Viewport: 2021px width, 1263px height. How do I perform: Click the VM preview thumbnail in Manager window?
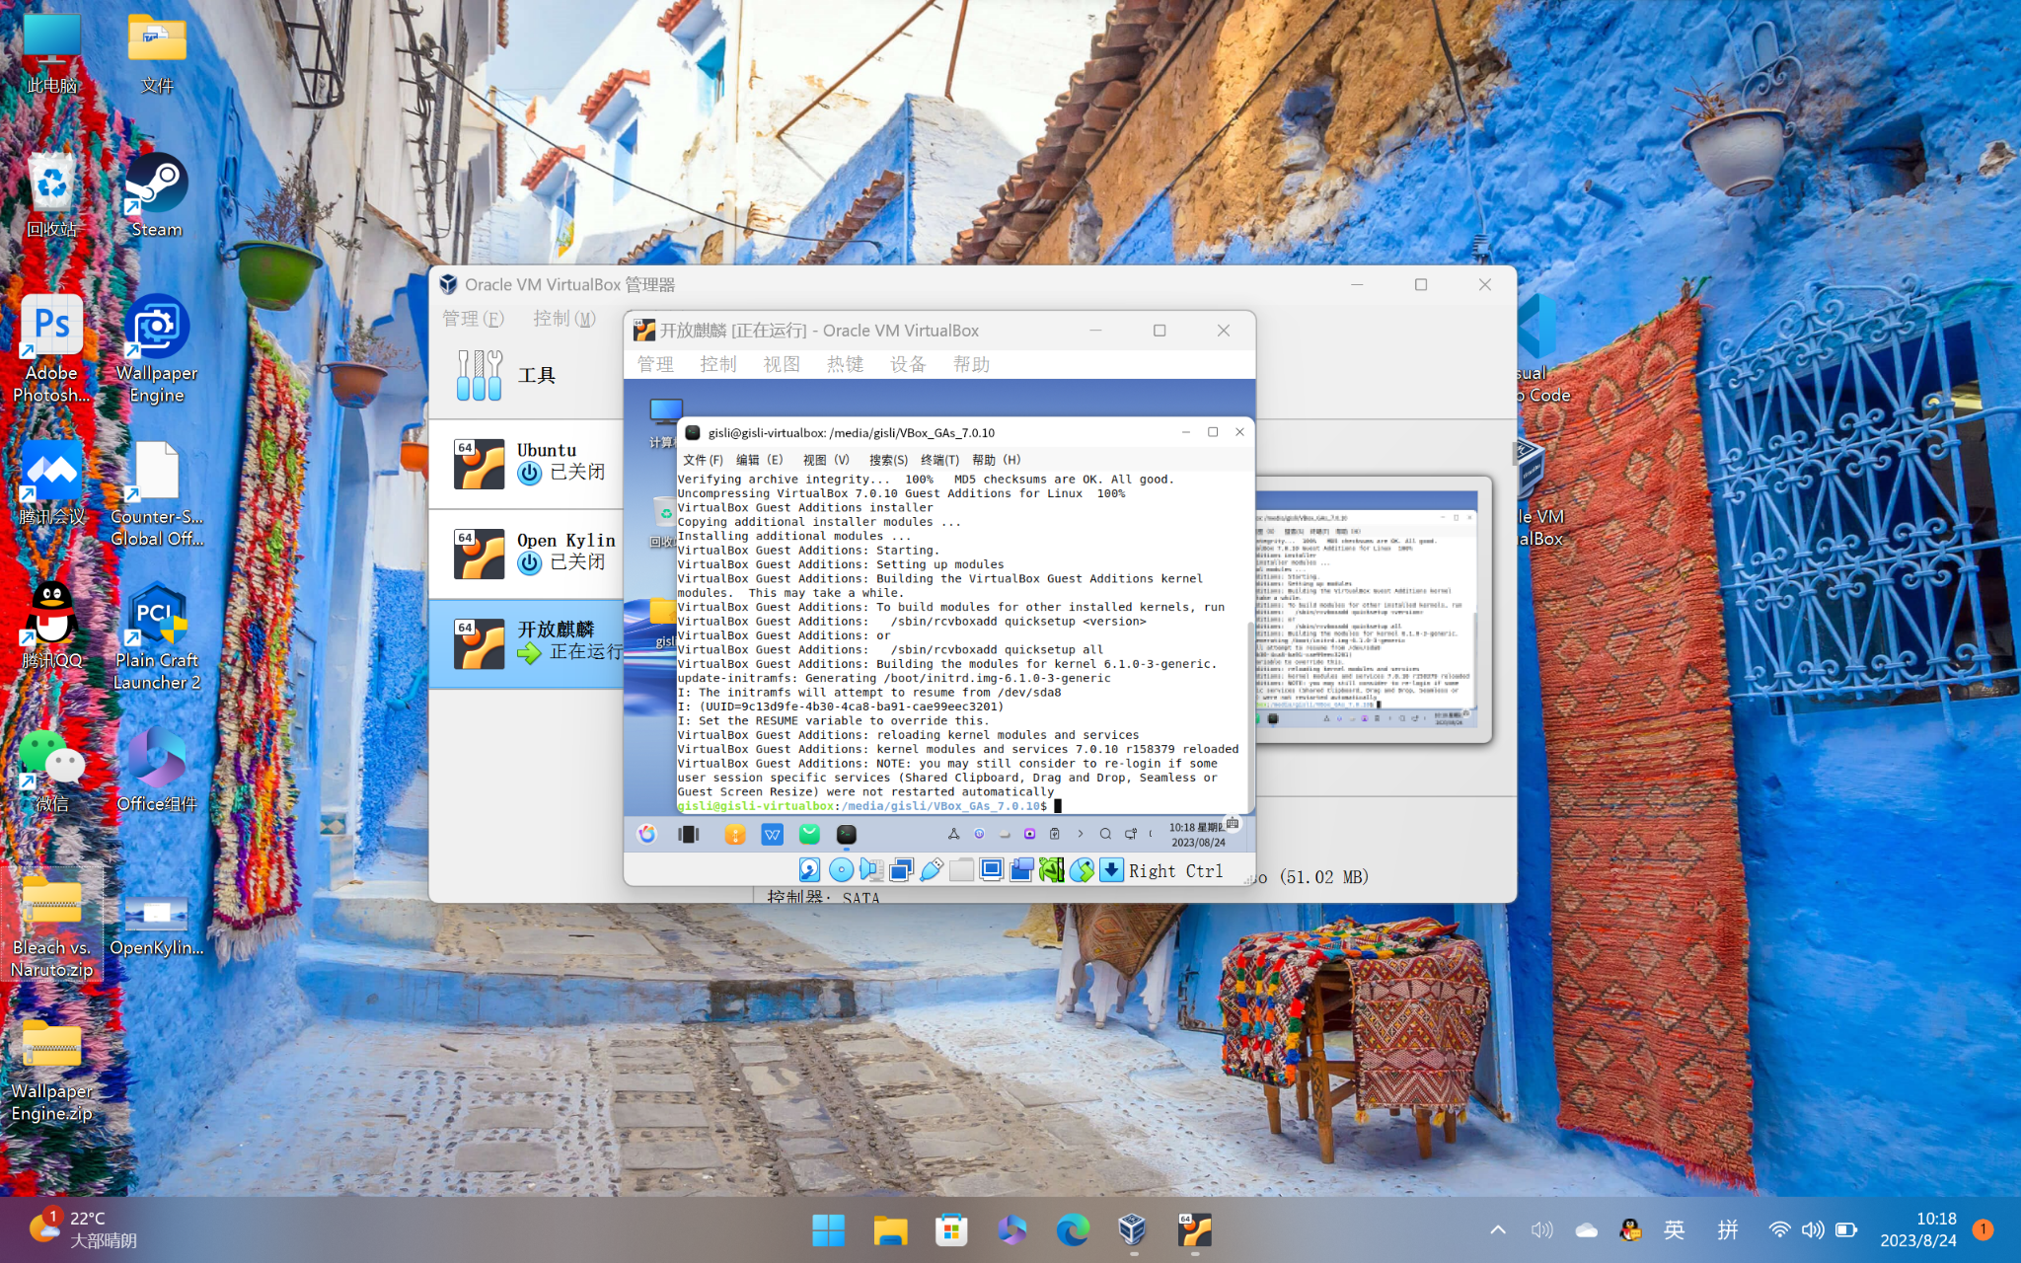click(x=1366, y=609)
